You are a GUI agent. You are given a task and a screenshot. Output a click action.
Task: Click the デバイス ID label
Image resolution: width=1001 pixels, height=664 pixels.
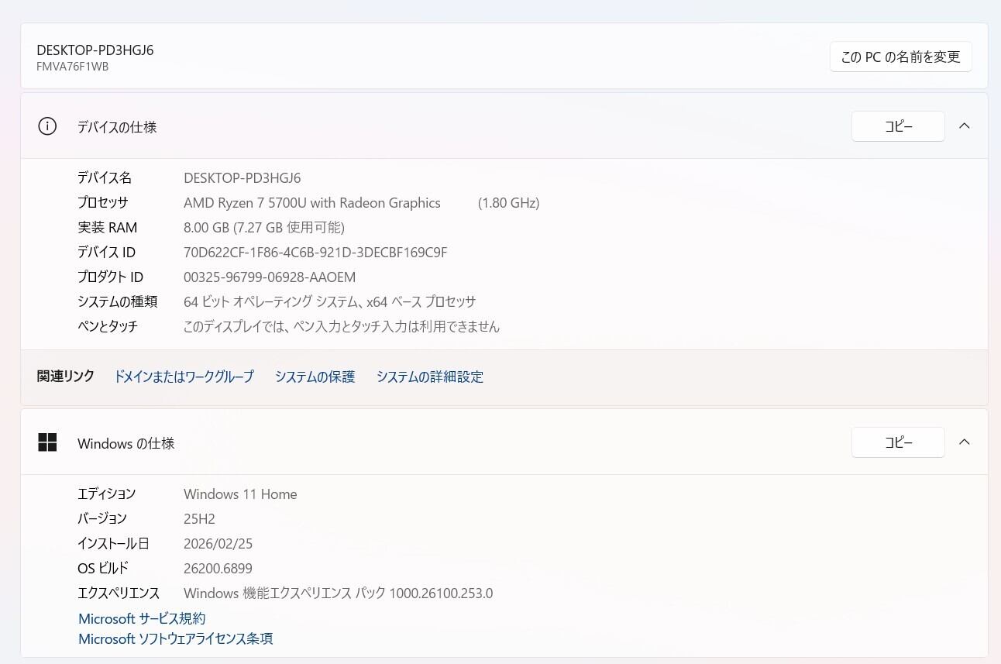pos(106,253)
